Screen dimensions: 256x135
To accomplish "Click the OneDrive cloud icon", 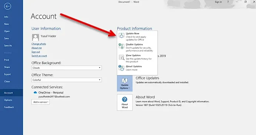I will click(x=35, y=92).
